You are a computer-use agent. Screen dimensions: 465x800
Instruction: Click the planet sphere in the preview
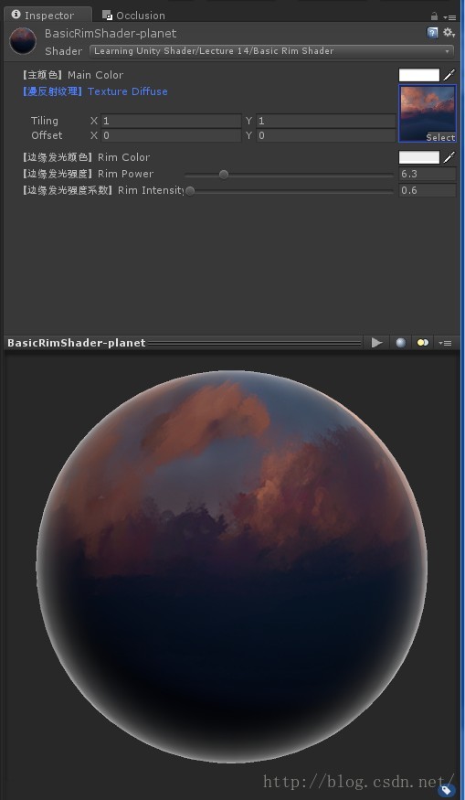231,566
